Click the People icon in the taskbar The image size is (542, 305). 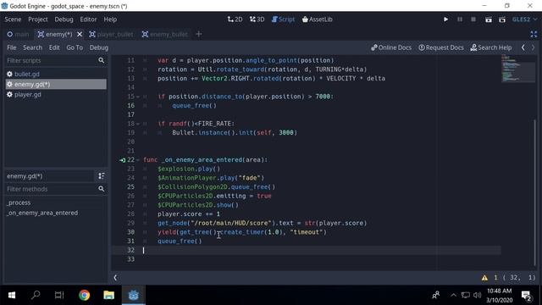[x=435, y=296]
